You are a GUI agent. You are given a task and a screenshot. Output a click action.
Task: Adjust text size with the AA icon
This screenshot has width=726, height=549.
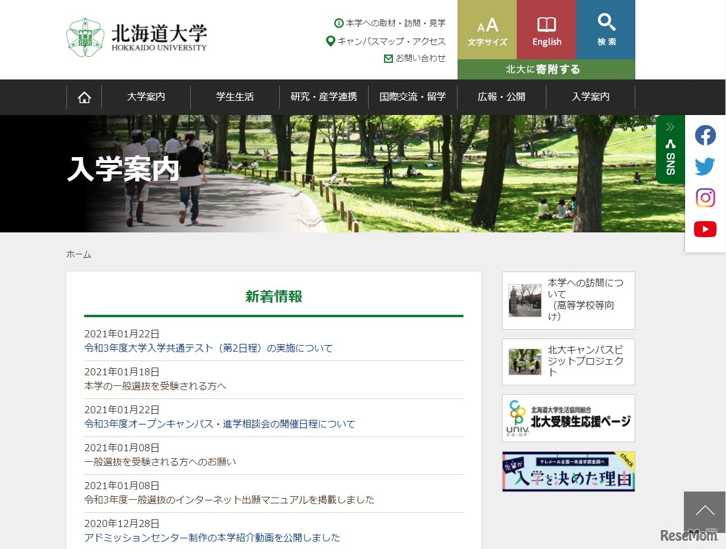(486, 26)
